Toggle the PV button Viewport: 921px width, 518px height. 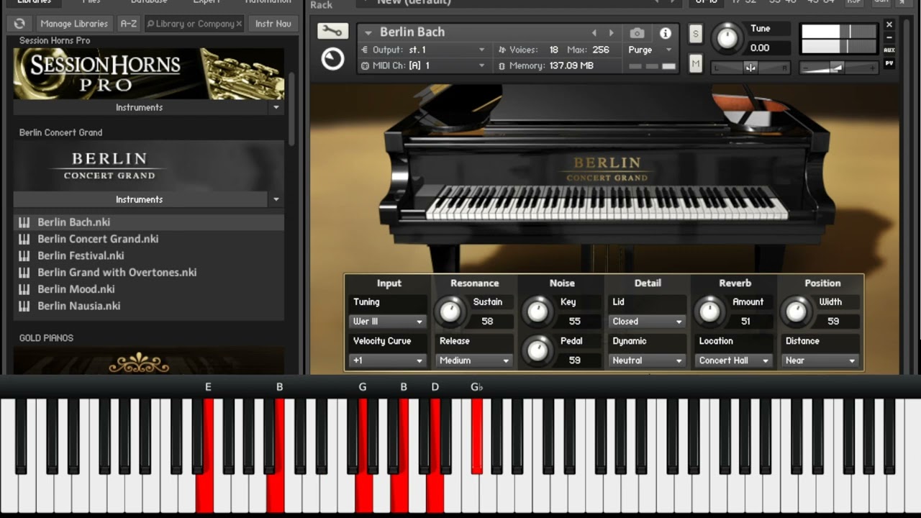889,63
